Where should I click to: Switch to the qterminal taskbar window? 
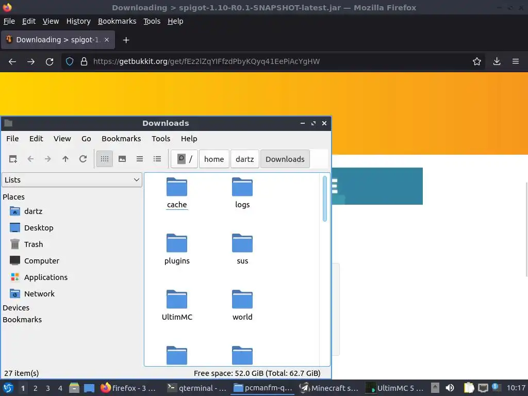tap(197, 388)
